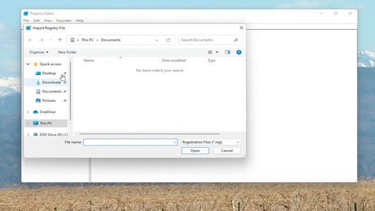The image size is (375, 211).
Task: Click the Back arrow in Import dialog
Action: [x=30, y=40]
